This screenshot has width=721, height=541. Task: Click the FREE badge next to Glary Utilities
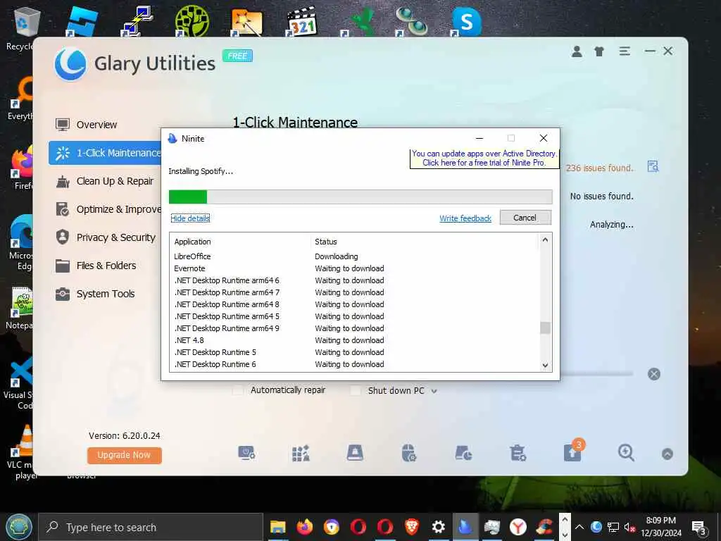tap(237, 56)
